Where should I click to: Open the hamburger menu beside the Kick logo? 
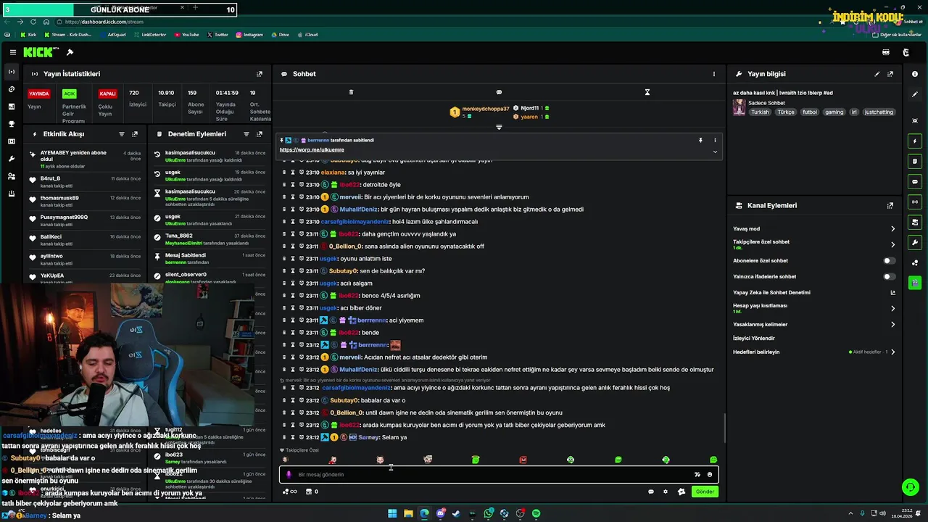tap(13, 52)
